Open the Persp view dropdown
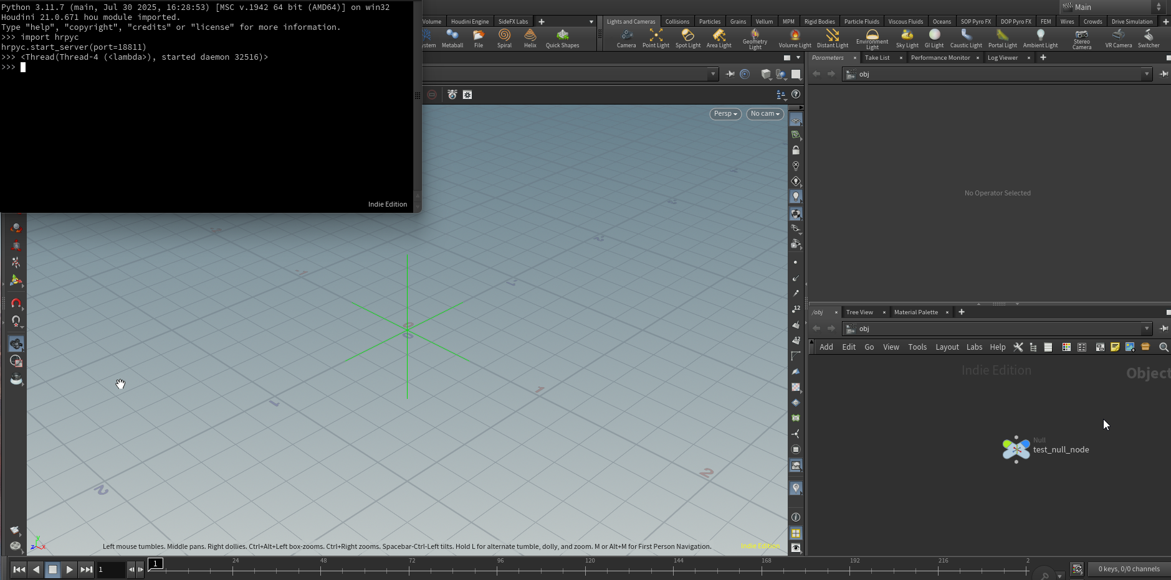Viewport: 1171px width, 580px height. click(725, 114)
